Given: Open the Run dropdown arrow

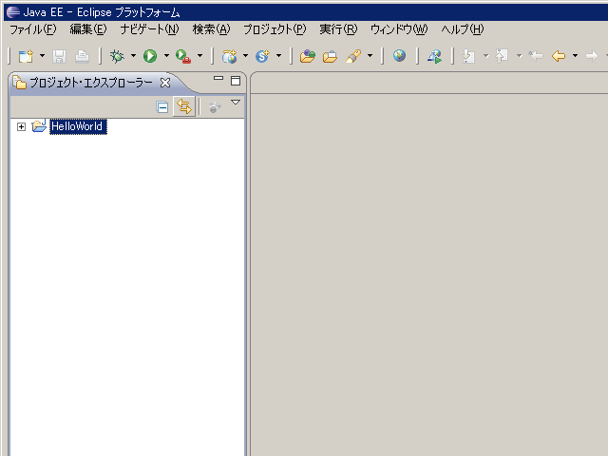Looking at the screenshot, I should 166,56.
